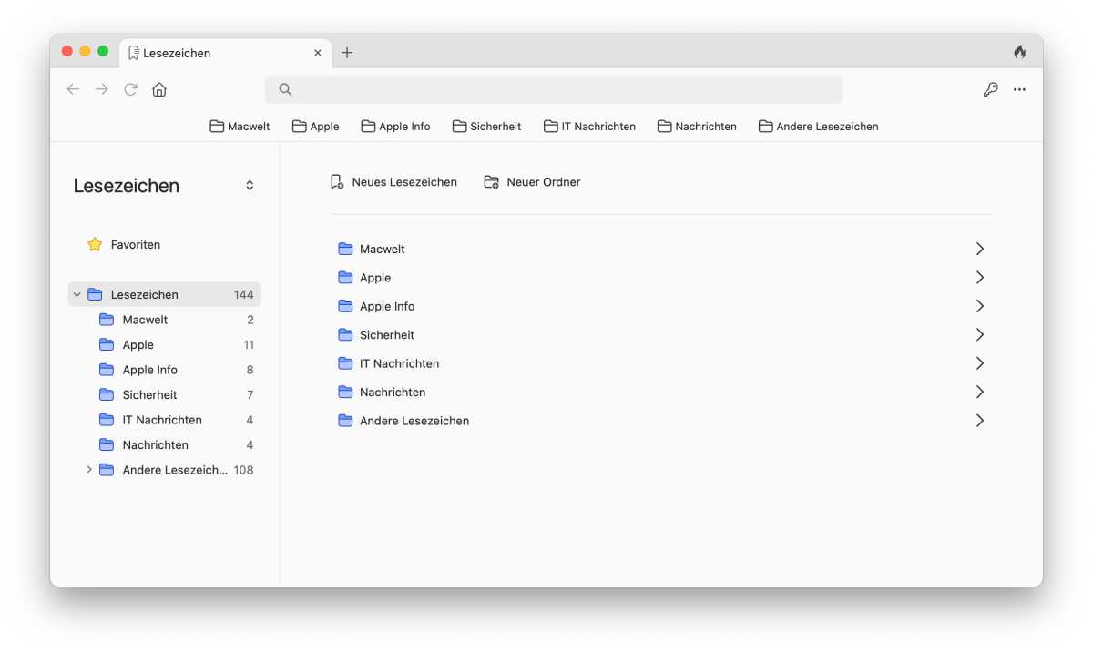
Task: Select Favoriten in the sidebar
Action: click(x=124, y=244)
